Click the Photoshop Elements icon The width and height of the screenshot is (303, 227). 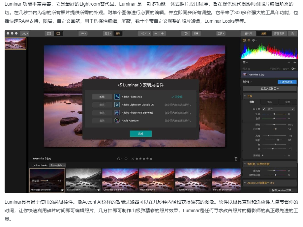coord(117,113)
